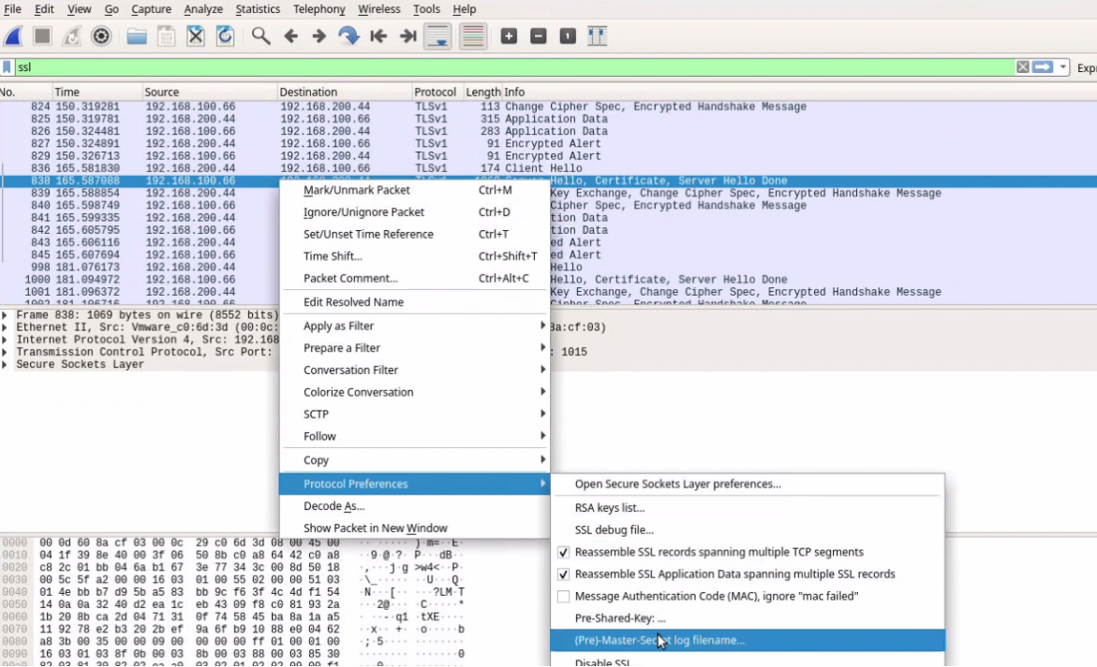Go forward in packet history

coord(319,36)
